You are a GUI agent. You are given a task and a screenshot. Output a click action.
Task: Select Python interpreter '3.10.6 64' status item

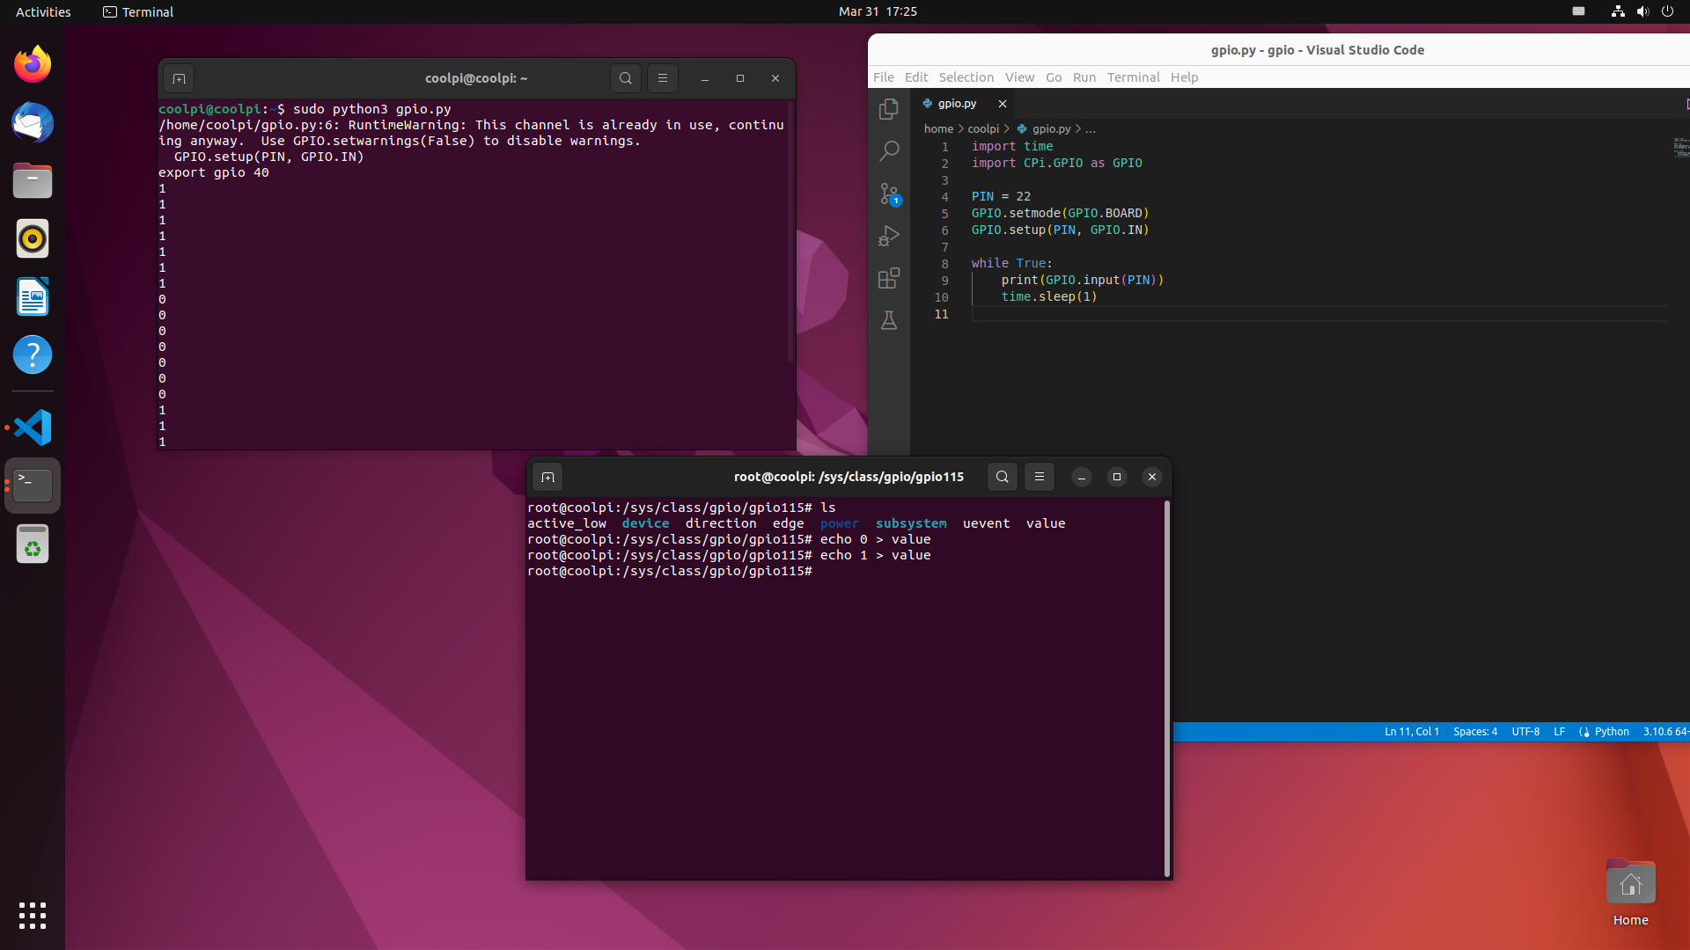click(x=1664, y=732)
